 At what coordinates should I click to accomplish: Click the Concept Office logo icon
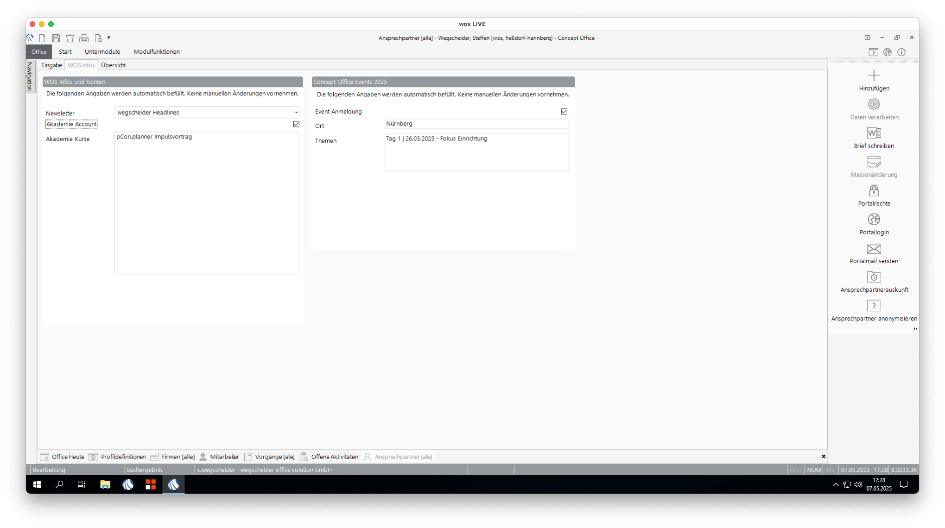coord(30,38)
